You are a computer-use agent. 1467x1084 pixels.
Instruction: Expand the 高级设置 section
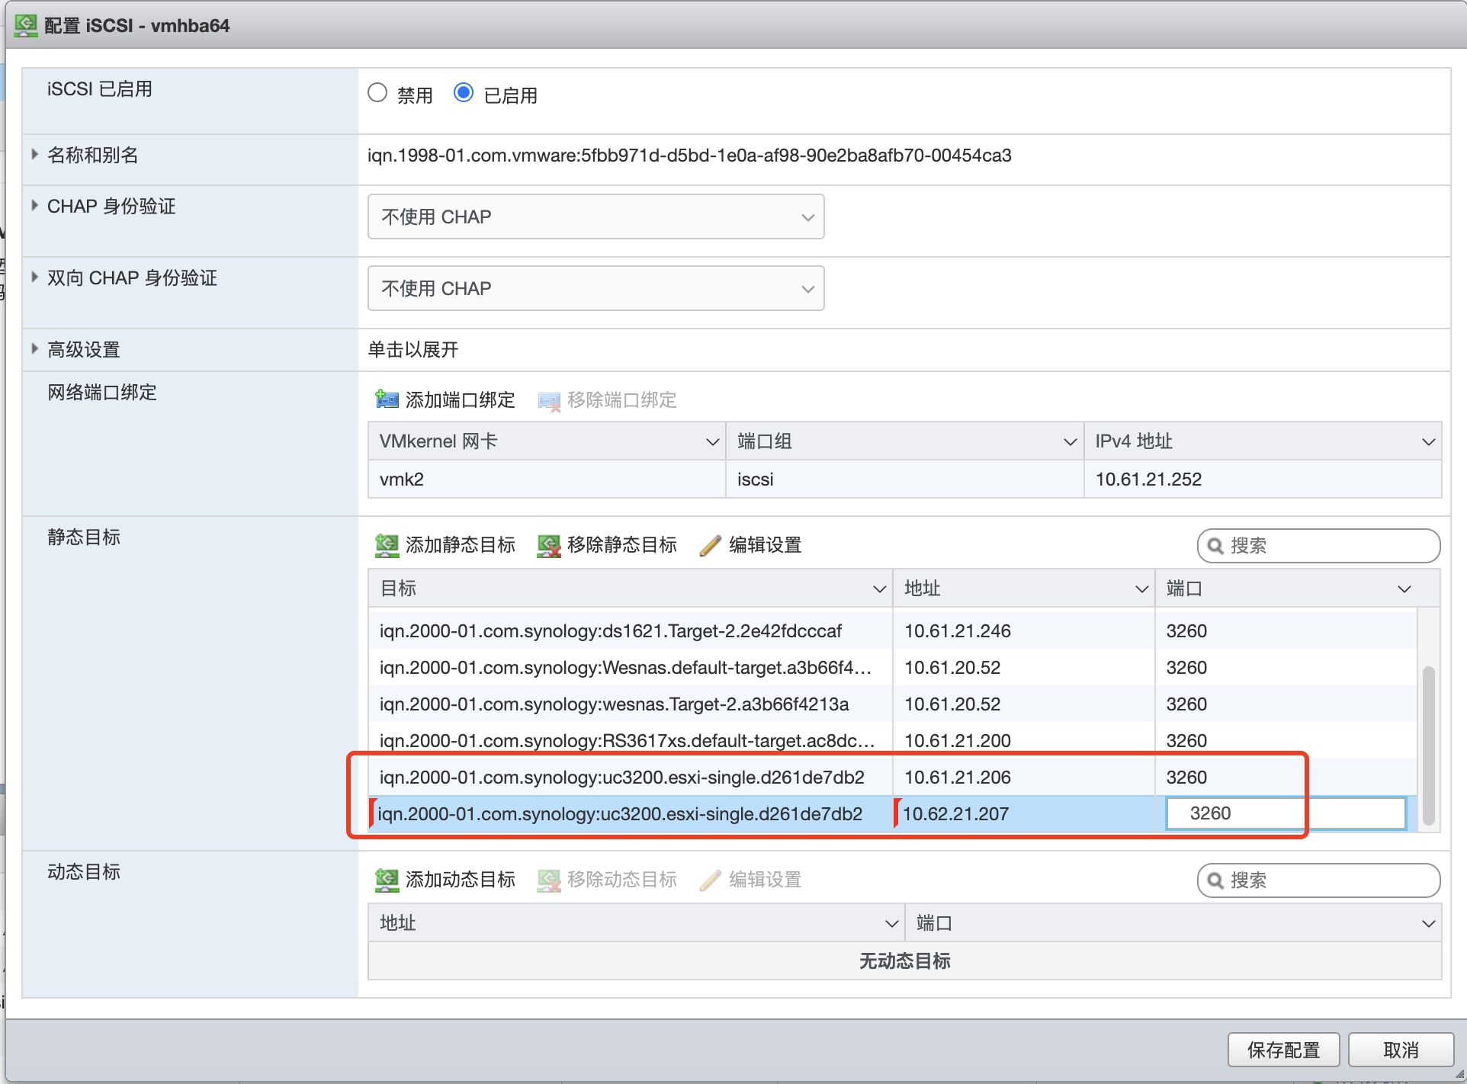[34, 348]
